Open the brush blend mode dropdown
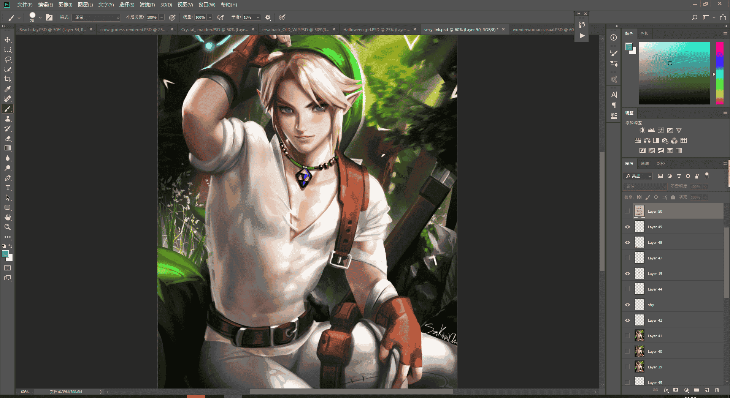This screenshot has width=730, height=398. coord(96,17)
